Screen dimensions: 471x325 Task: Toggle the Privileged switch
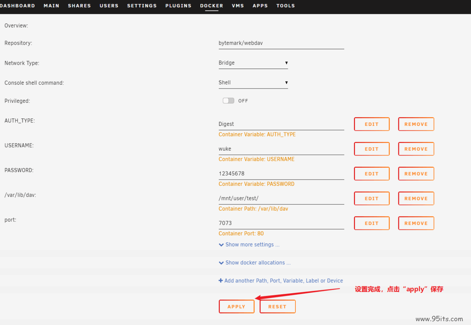229,100
